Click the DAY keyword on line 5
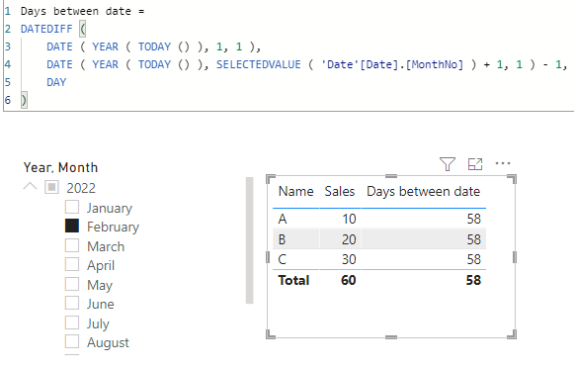574x367 pixels. 56,82
